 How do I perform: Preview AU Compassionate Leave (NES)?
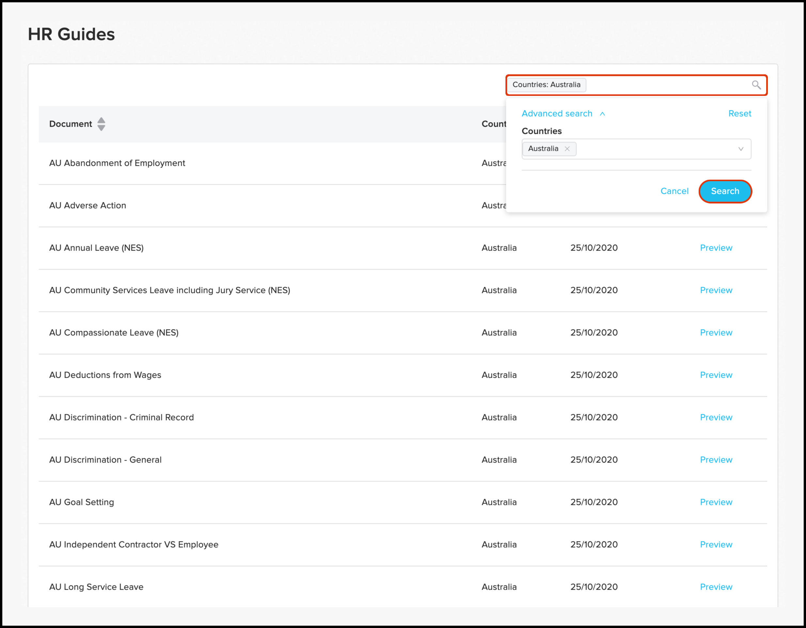716,333
